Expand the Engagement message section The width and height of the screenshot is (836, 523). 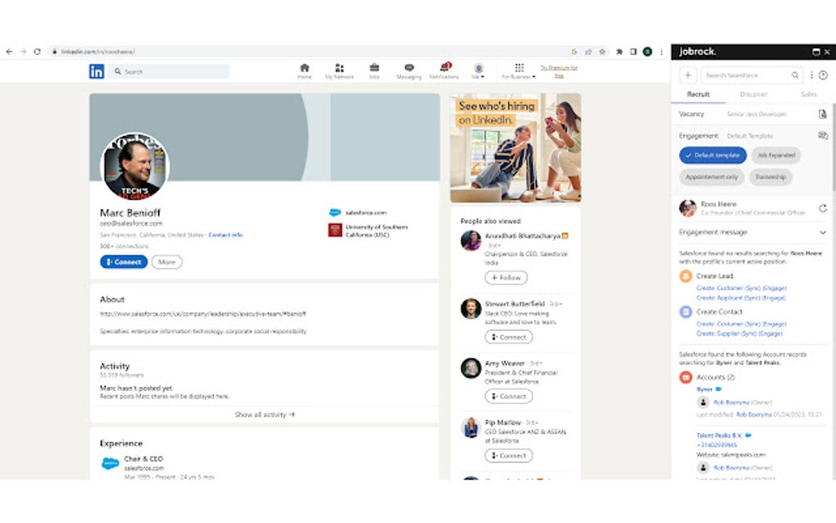(x=823, y=233)
